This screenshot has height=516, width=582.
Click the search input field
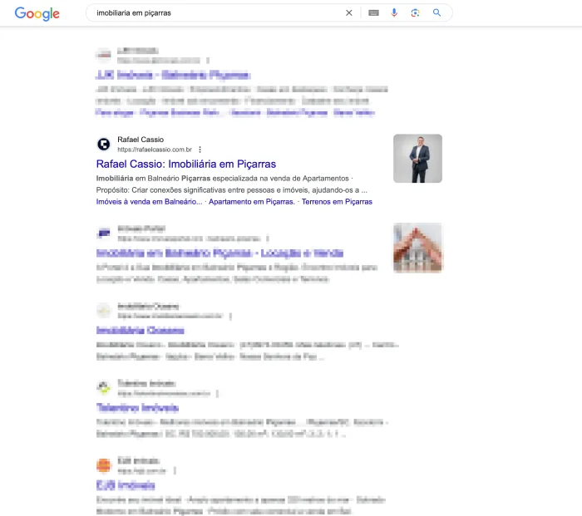217,13
